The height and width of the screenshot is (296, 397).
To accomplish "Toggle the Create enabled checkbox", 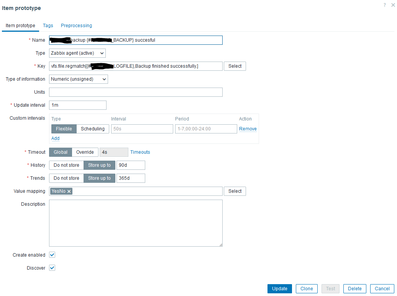I will tap(52, 255).
